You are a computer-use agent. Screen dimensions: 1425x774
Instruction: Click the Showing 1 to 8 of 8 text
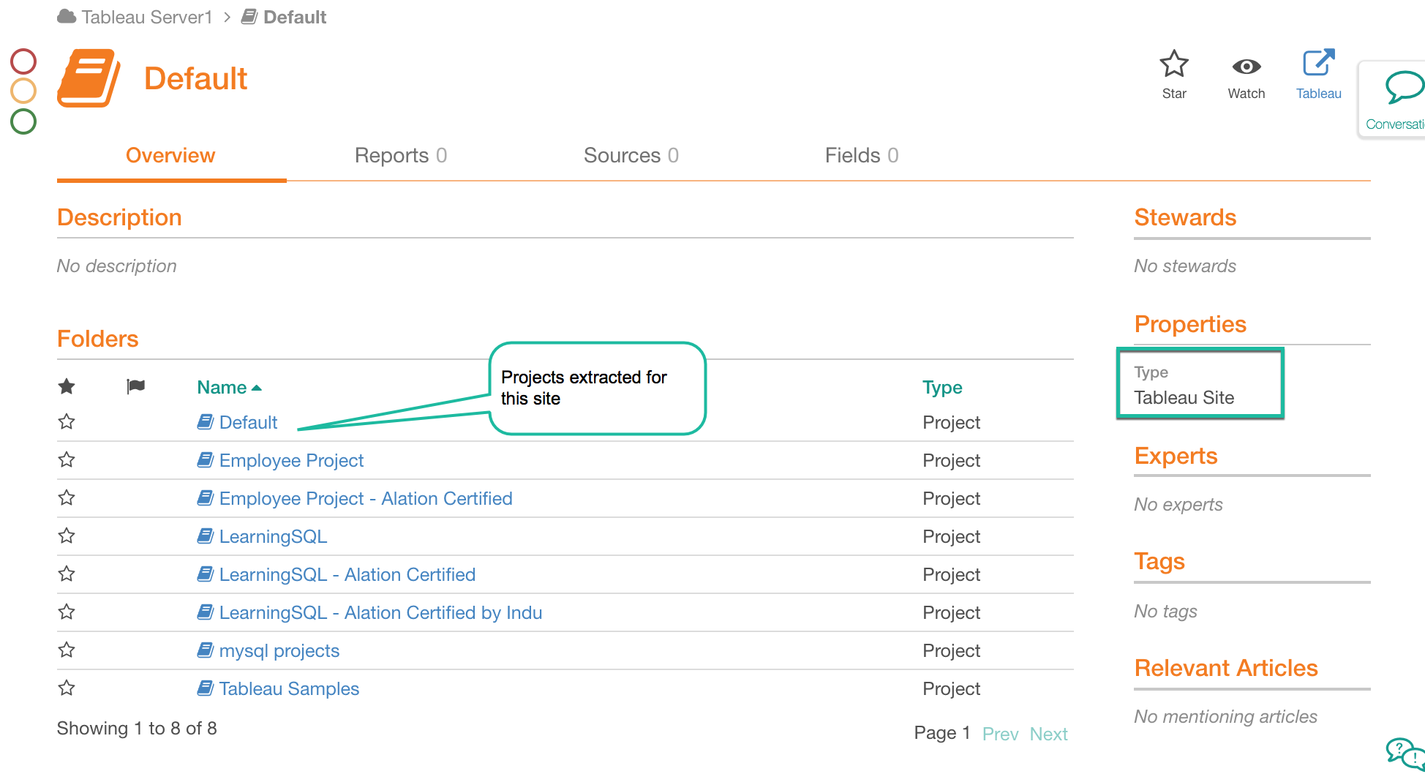(x=137, y=728)
